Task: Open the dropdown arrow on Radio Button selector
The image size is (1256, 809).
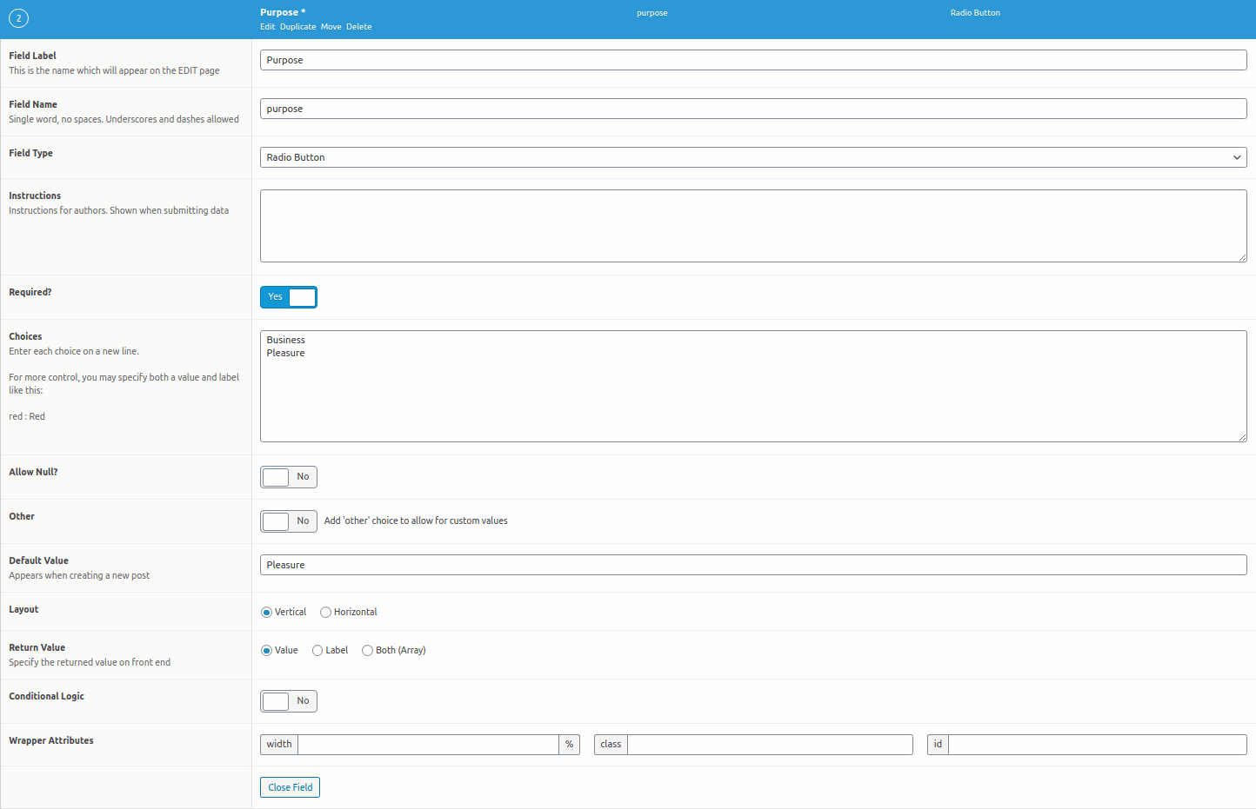Action: tap(1237, 157)
